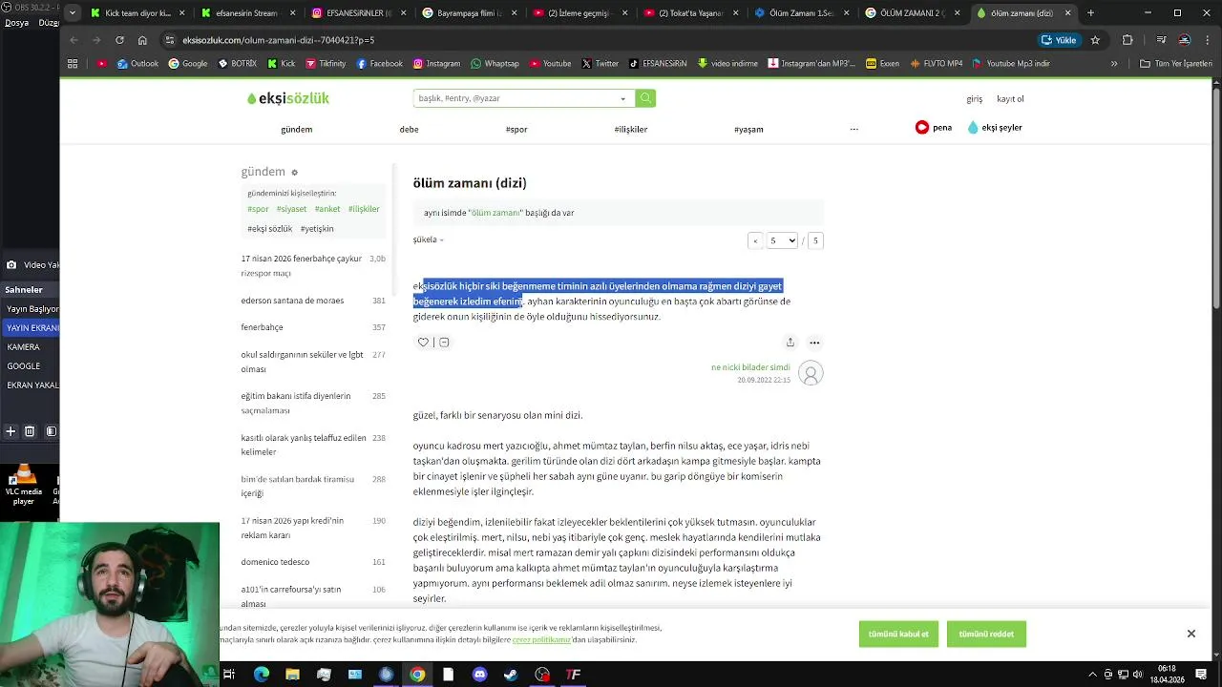Image resolution: width=1222 pixels, height=687 pixels.
Task: Reject cookies with tümünü reddet
Action: coord(986,634)
